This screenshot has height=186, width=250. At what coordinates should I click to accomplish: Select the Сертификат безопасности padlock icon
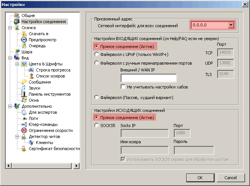pyautogui.click(x=24, y=149)
